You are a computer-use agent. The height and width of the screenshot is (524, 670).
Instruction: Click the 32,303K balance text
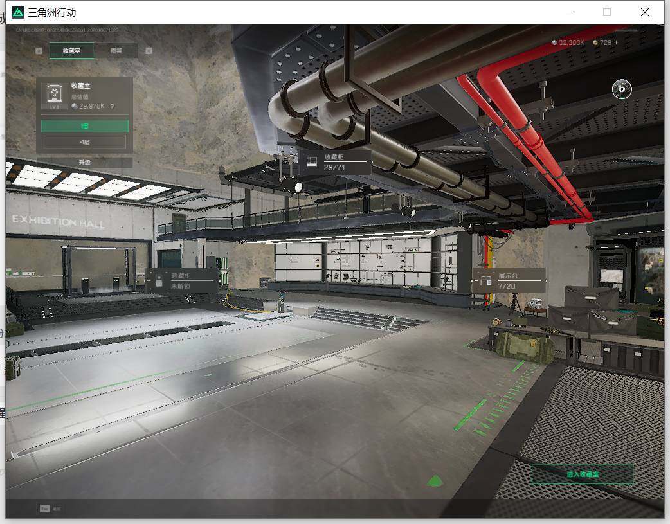(571, 42)
